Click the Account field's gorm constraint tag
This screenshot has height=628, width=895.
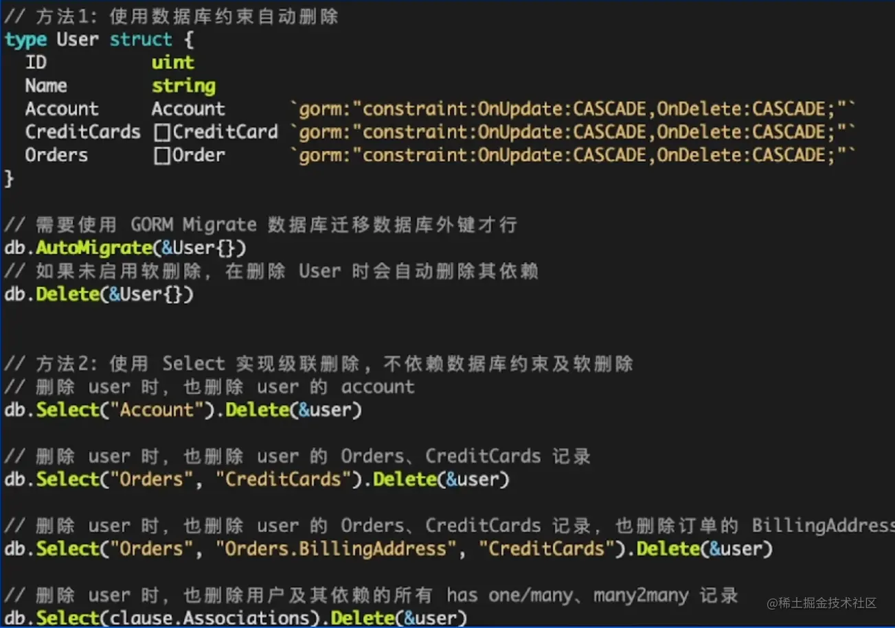point(574,109)
